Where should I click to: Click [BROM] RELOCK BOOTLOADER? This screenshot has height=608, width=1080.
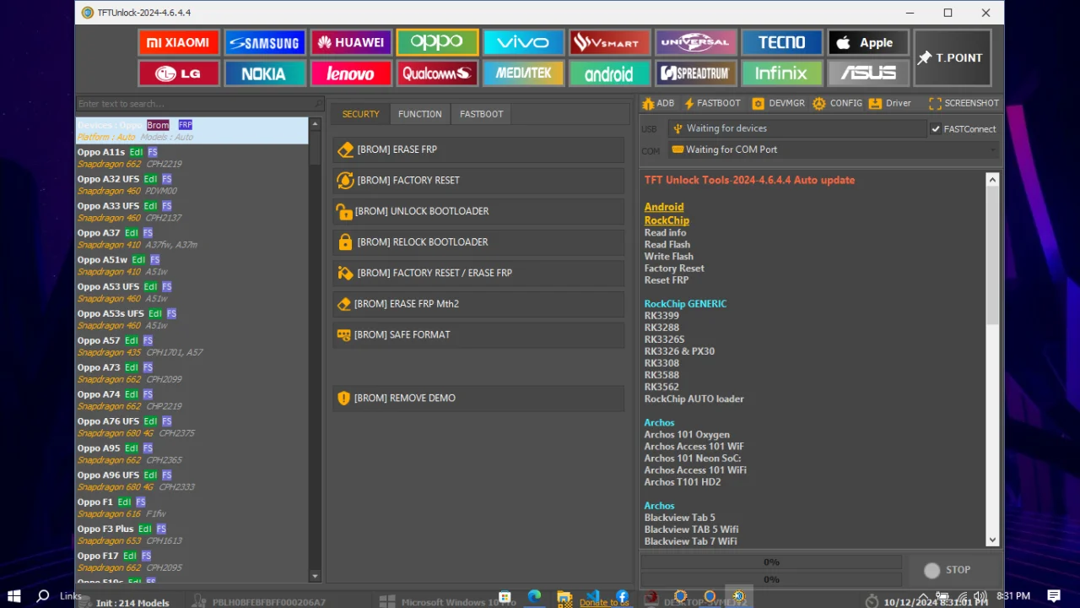coord(478,242)
